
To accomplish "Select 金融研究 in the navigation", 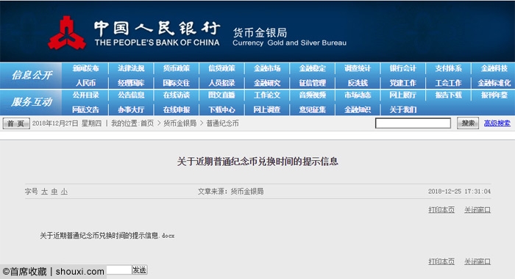I will click(267, 83).
